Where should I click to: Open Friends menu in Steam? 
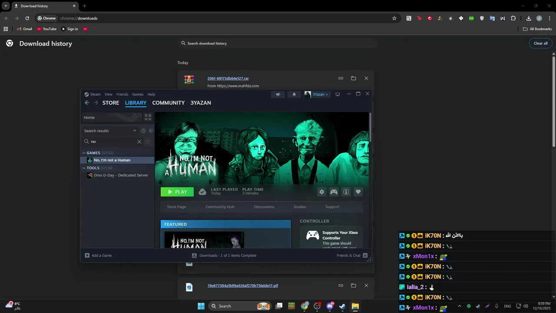(x=122, y=94)
